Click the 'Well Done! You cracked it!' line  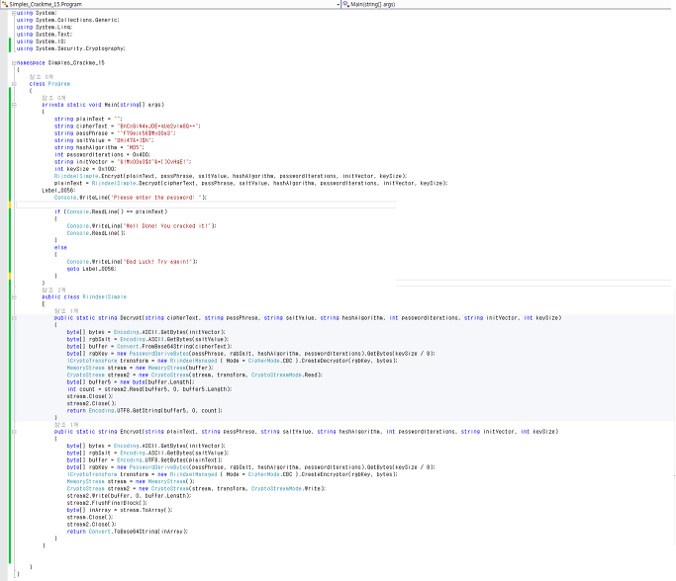(x=142, y=226)
